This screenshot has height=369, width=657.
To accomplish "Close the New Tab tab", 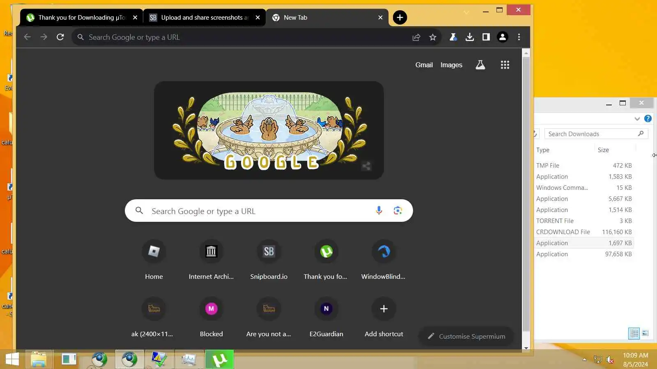I will coord(380,18).
